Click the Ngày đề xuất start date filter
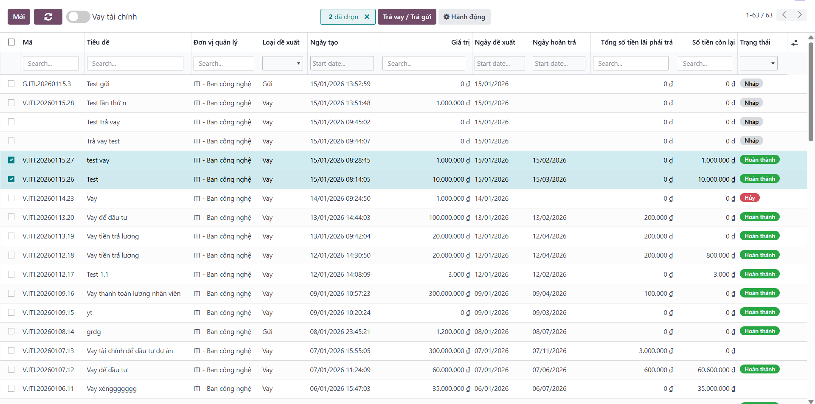The image size is (815, 404). pos(500,63)
